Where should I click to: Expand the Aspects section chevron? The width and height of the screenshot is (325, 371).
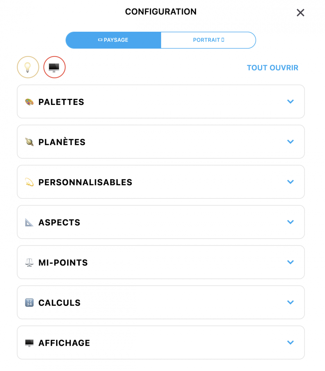point(290,222)
